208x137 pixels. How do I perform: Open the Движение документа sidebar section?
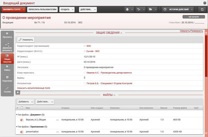(7, 47)
